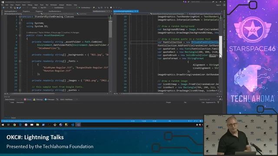This screenshot has width=278, height=156.
Task: Open the File menu
Action: (x=2, y=5)
